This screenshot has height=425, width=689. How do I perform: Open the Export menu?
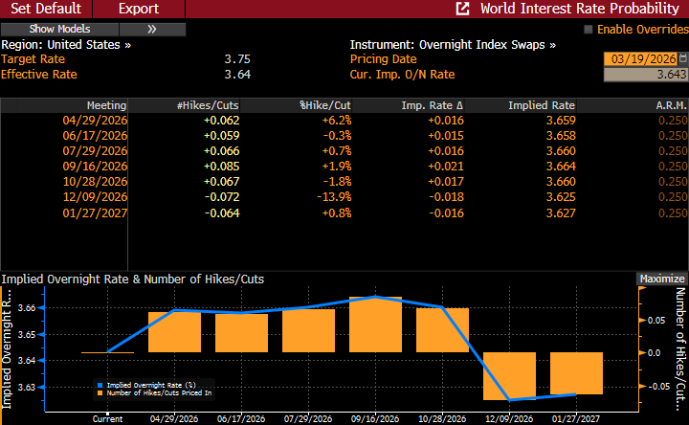138,9
